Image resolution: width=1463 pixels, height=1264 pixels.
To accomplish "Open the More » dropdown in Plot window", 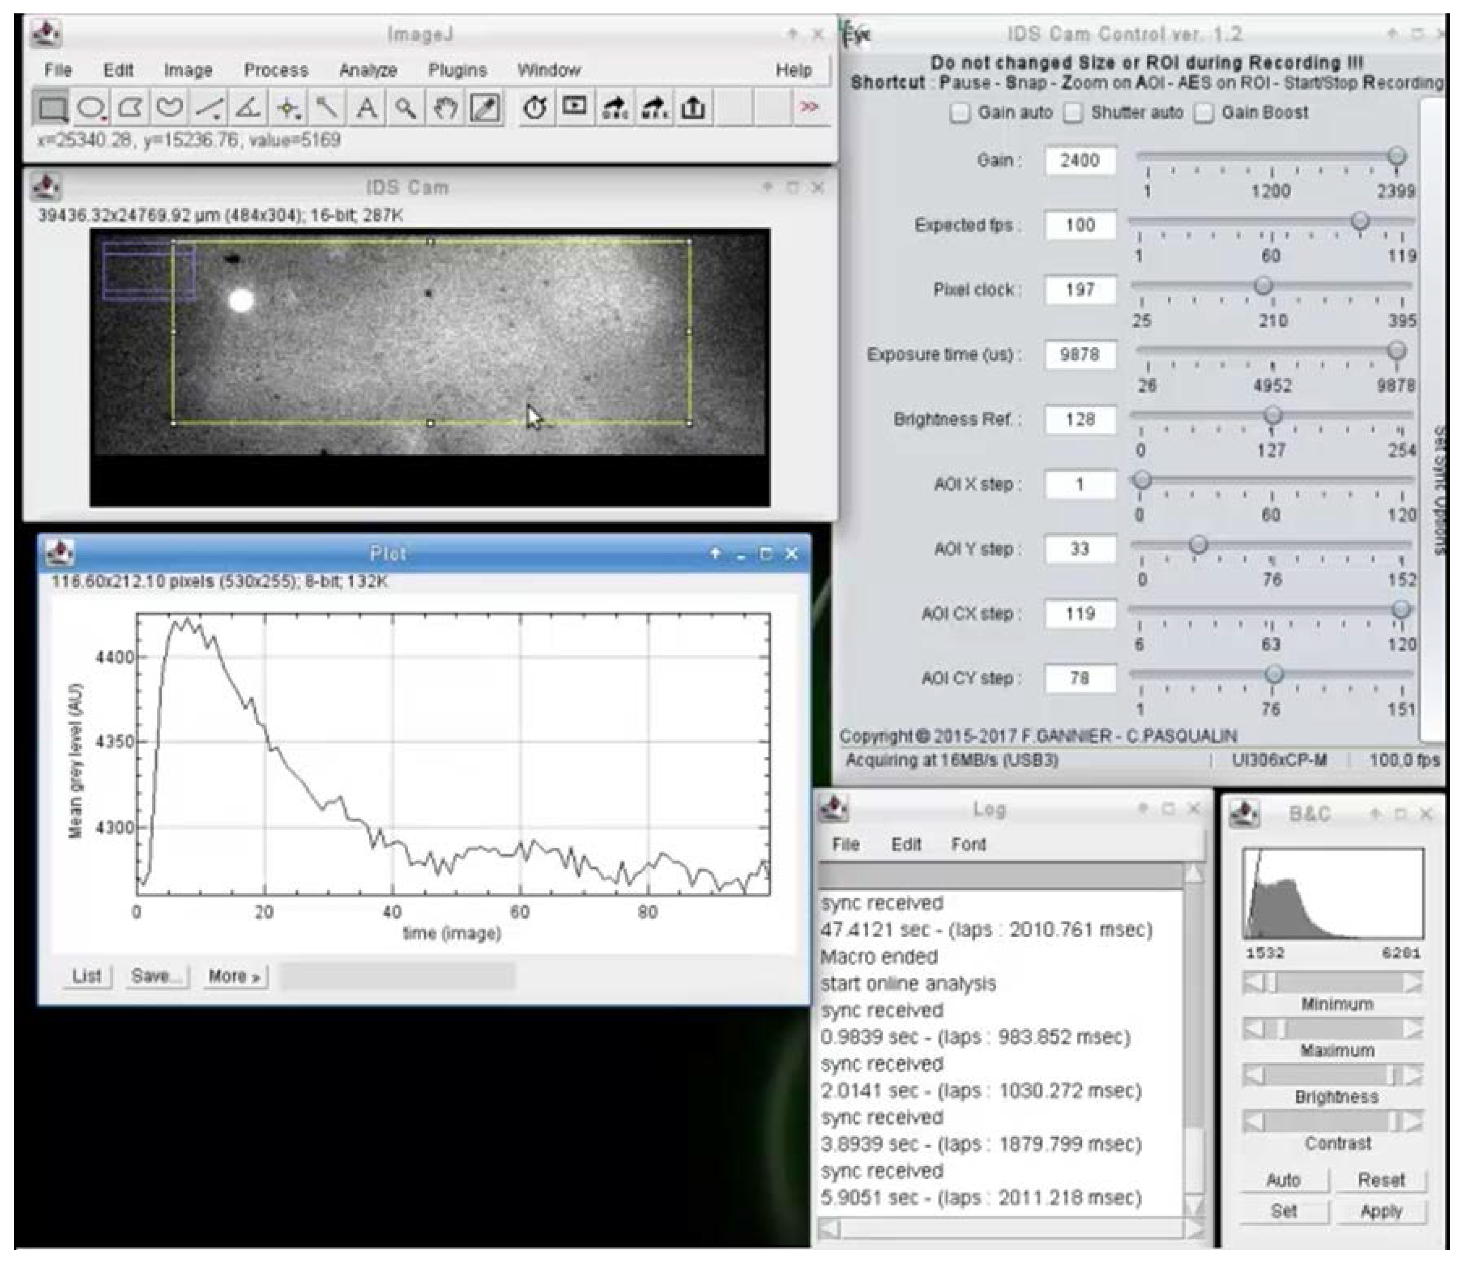I will [234, 977].
